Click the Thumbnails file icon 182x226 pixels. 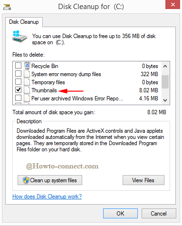point(27,90)
